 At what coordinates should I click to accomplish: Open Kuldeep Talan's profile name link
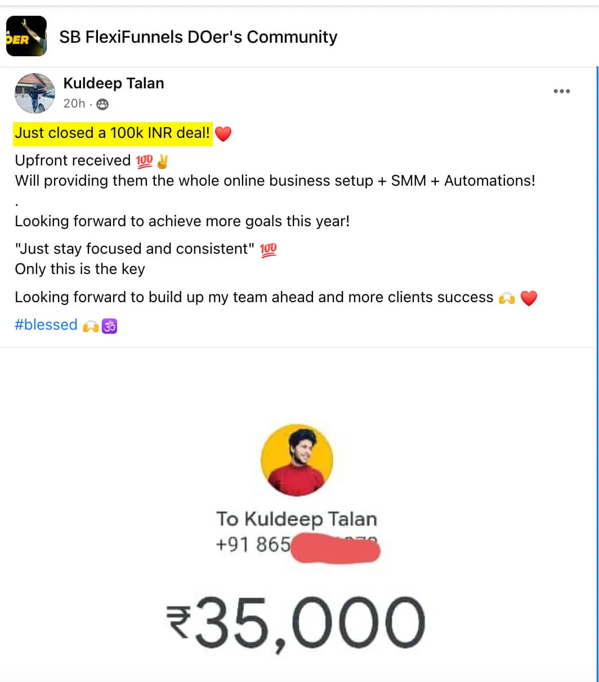pyautogui.click(x=114, y=83)
